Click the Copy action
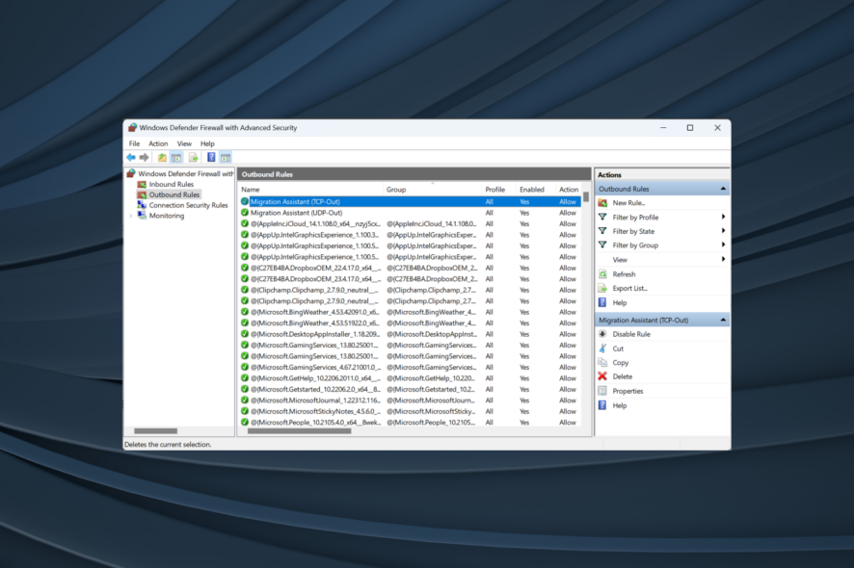The width and height of the screenshot is (854, 568). click(x=621, y=362)
